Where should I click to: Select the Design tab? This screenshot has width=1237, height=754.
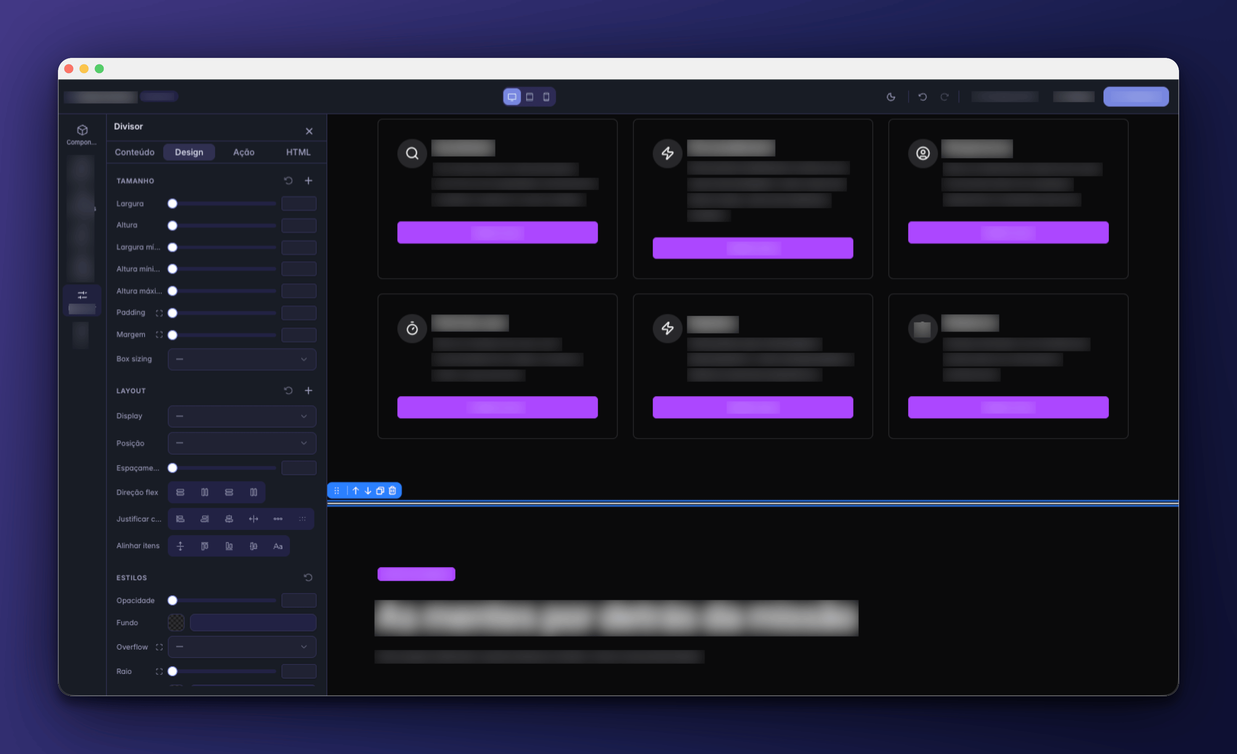pos(189,152)
